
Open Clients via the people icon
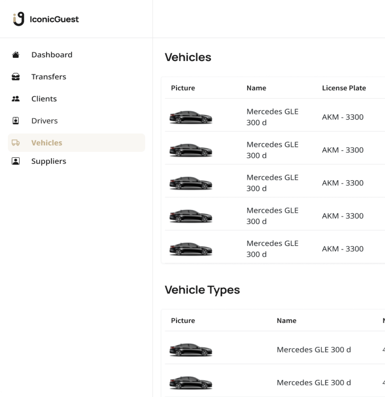click(16, 99)
